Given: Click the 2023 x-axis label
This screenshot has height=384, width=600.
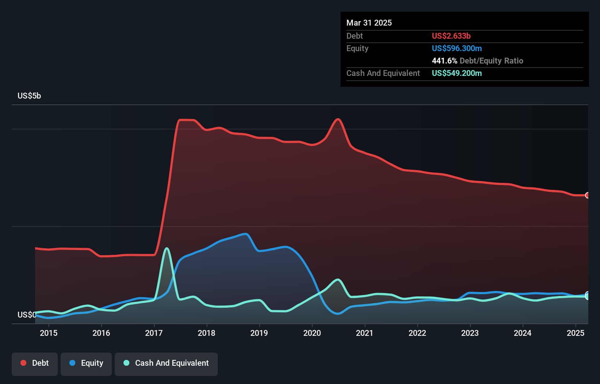Looking at the screenshot, I should [470, 333].
